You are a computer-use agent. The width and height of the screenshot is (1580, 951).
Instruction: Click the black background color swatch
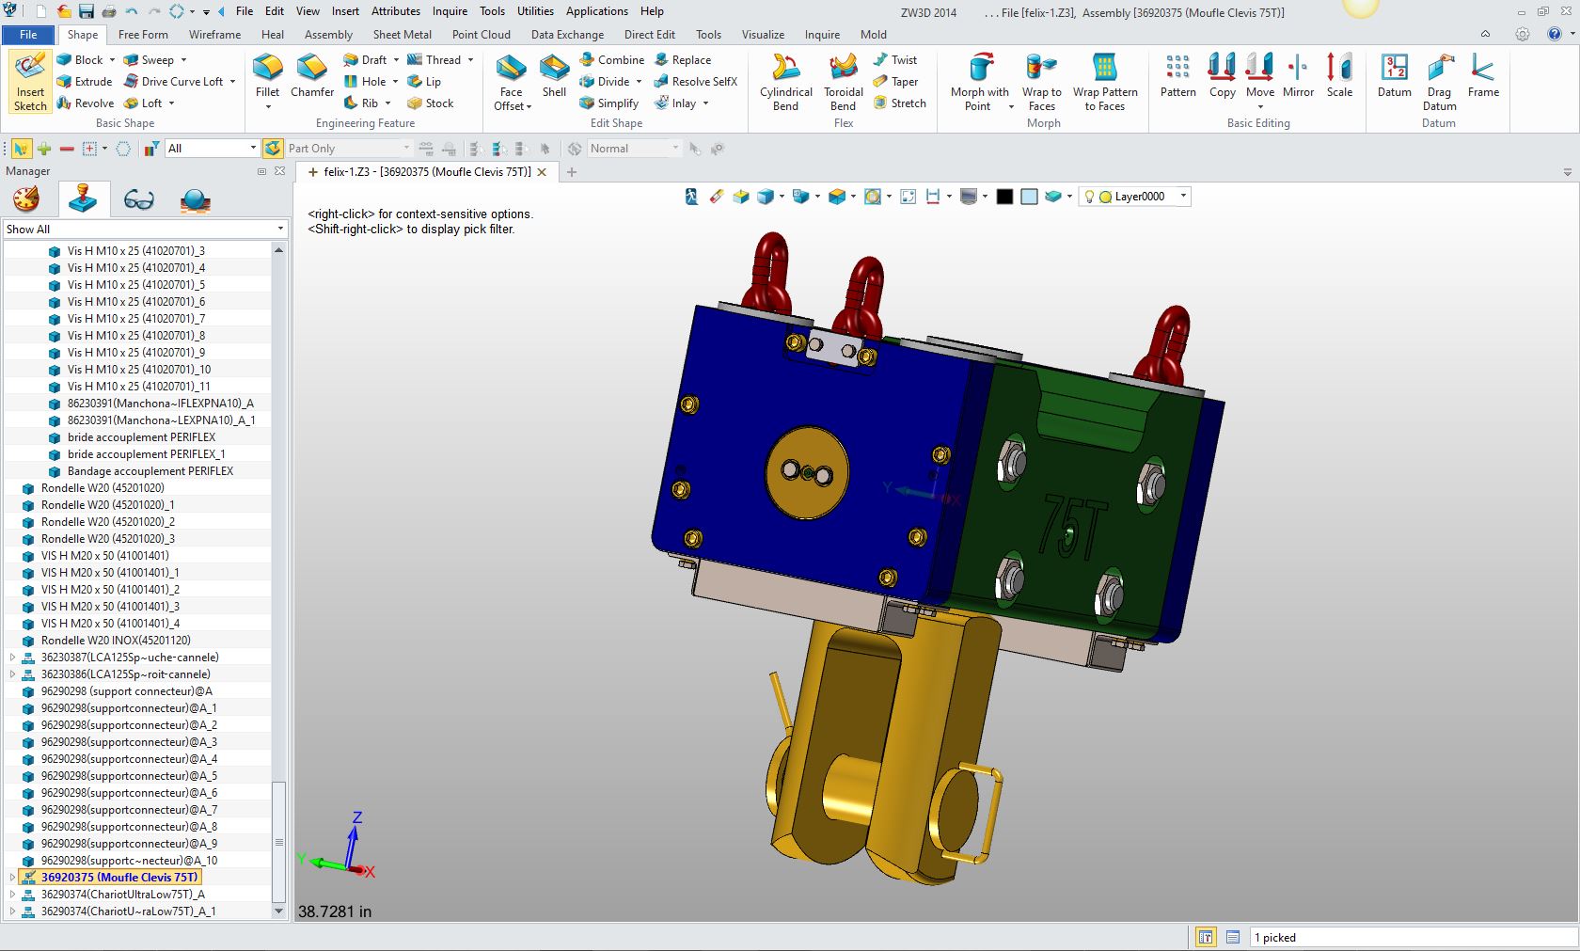coord(1004,197)
